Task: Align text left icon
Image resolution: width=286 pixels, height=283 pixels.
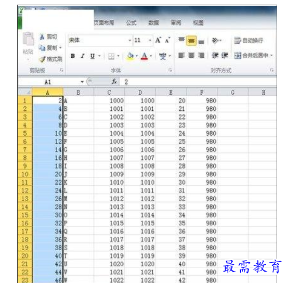Action: (x=181, y=55)
